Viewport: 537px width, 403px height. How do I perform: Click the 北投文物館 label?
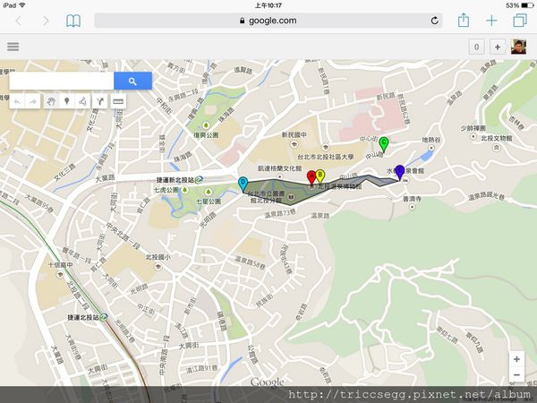(497, 138)
